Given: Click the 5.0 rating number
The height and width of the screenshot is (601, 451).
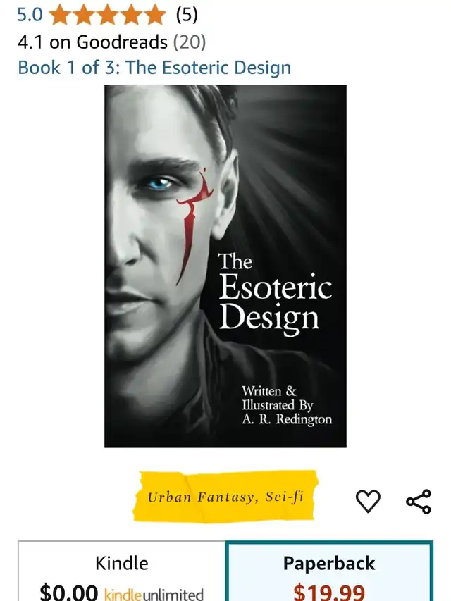Looking at the screenshot, I should pos(30,15).
